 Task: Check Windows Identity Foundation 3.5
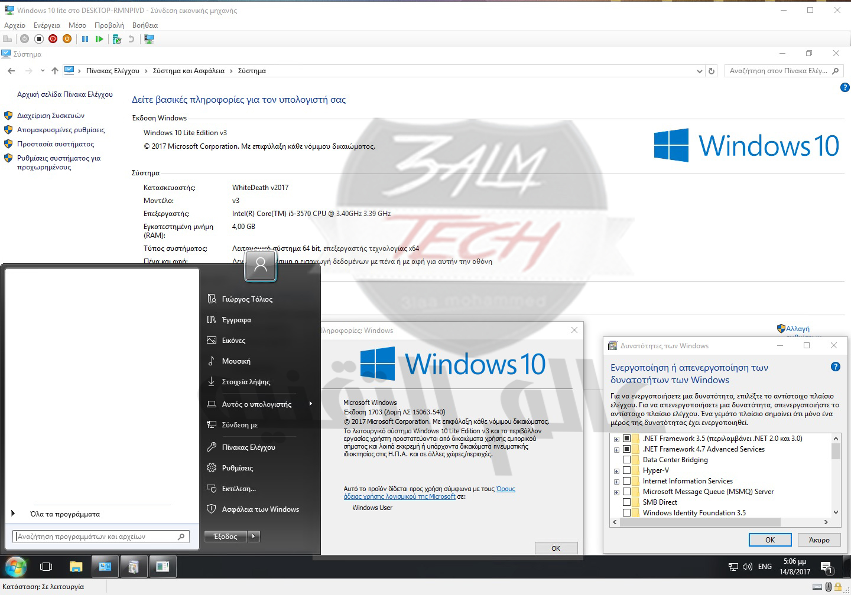(x=627, y=513)
